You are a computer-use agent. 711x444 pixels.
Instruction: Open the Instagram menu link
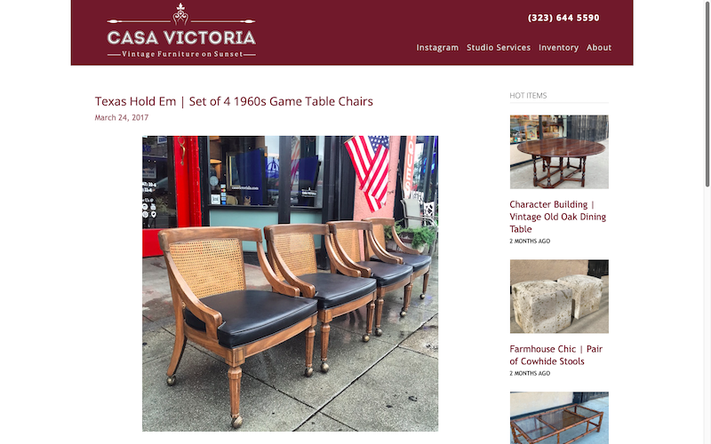[x=437, y=48]
